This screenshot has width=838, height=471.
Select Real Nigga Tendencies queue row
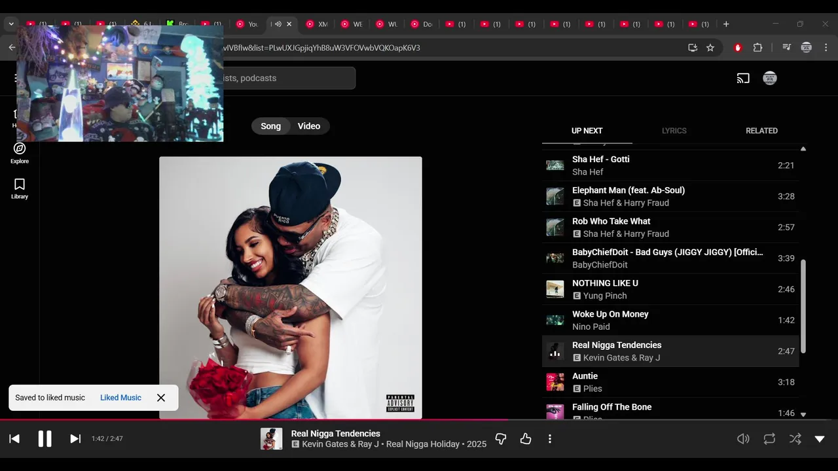coord(670,351)
